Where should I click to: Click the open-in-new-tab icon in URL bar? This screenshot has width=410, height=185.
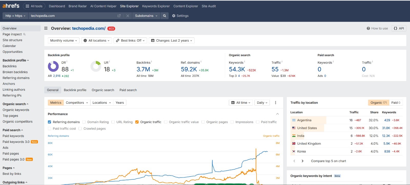[x=119, y=16]
